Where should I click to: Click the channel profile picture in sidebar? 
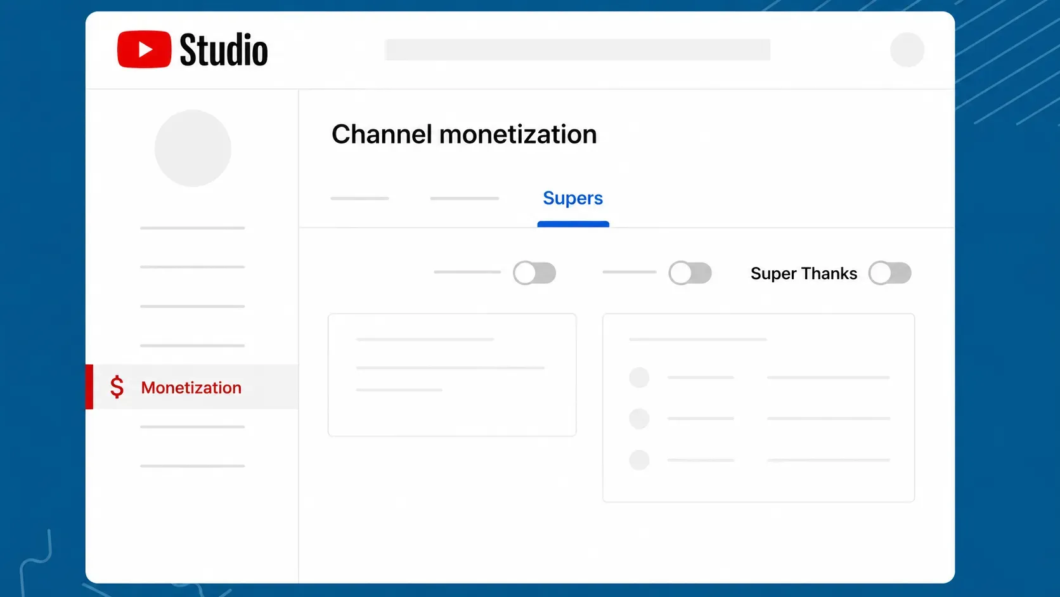(x=193, y=148)
